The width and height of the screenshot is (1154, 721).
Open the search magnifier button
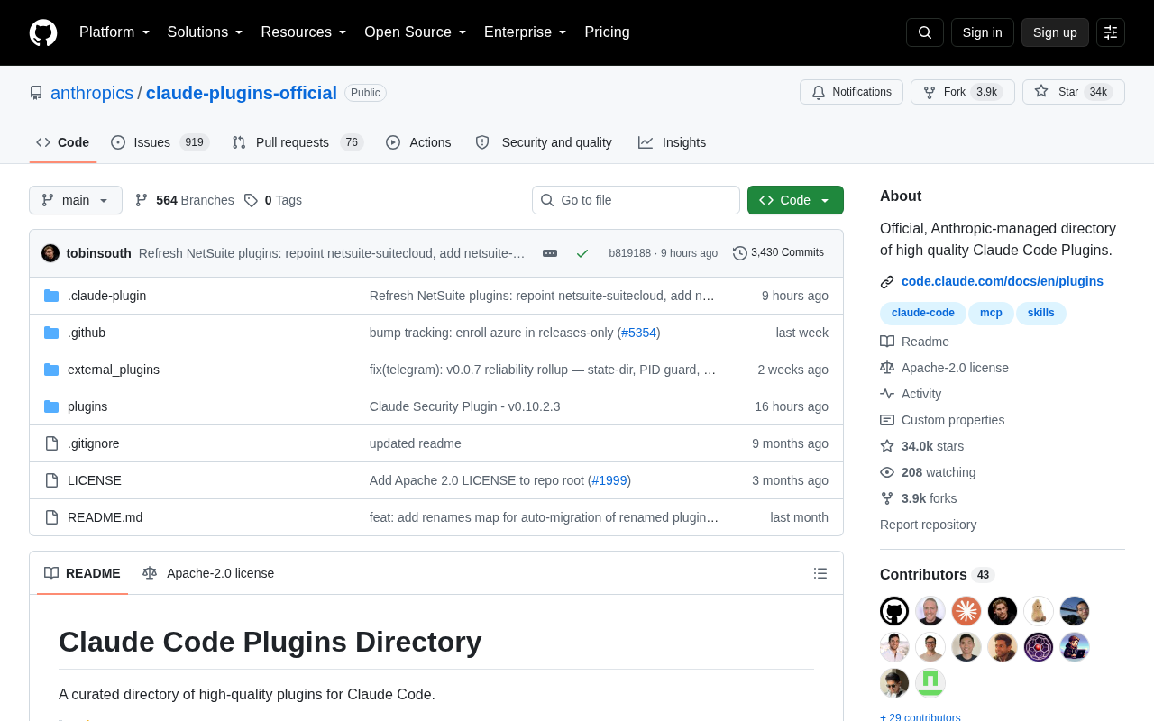(925, 32)
